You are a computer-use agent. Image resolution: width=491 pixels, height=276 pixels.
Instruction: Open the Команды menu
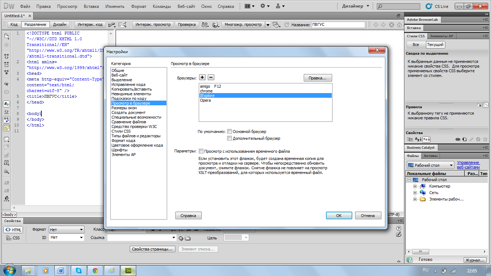pos(162,6)
